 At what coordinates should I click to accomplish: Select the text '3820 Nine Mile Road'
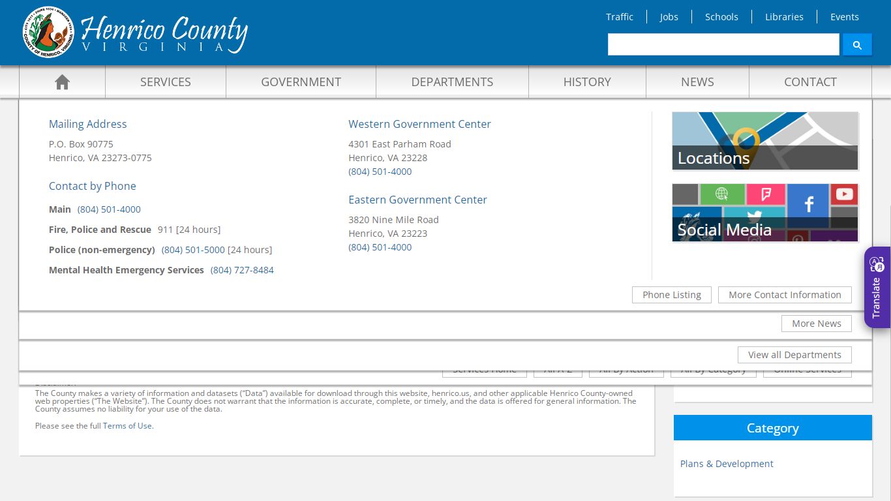[393, 220]
